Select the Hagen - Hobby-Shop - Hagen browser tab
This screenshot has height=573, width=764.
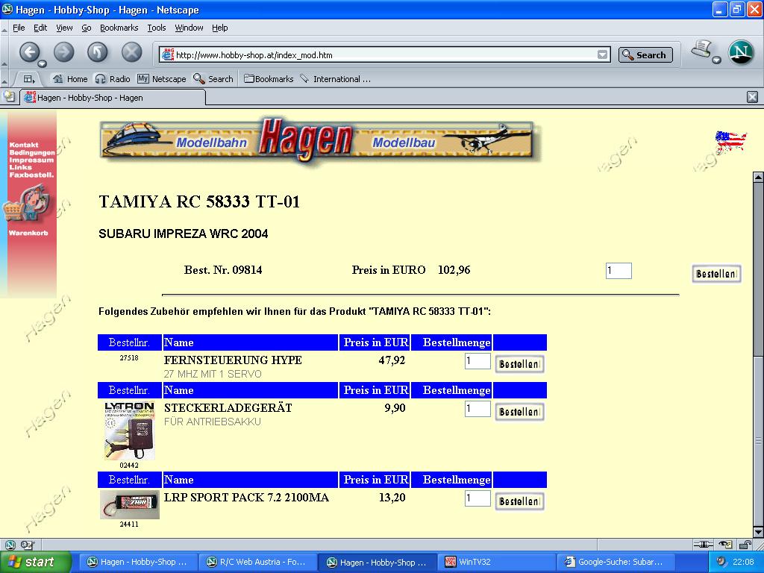pyautogui.click(x=112, y=98)
